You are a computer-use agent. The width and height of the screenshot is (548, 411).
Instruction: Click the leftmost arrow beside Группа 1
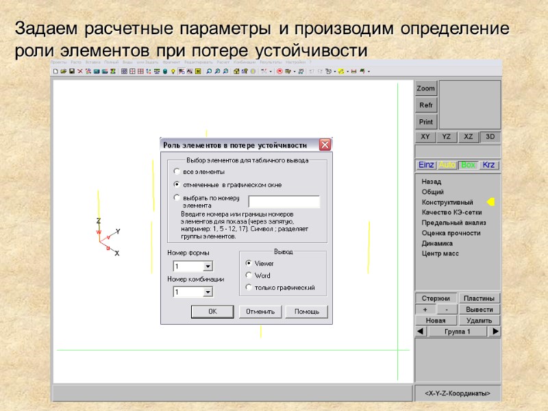pyautogui.click(x=421, y=331)
